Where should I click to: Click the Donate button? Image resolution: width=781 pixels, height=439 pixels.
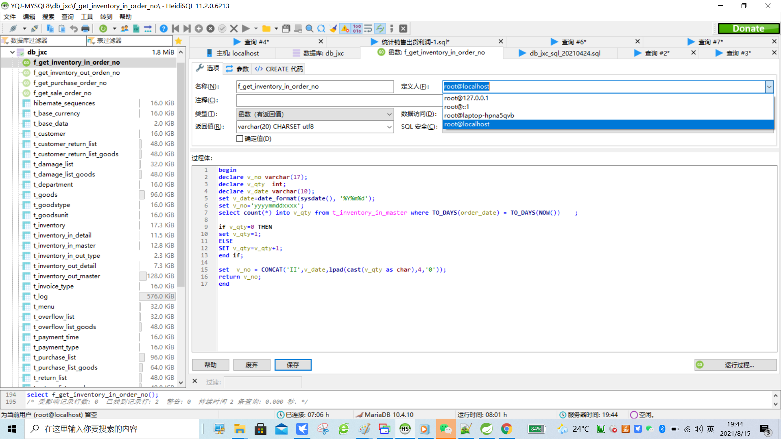tap(748, 28)
